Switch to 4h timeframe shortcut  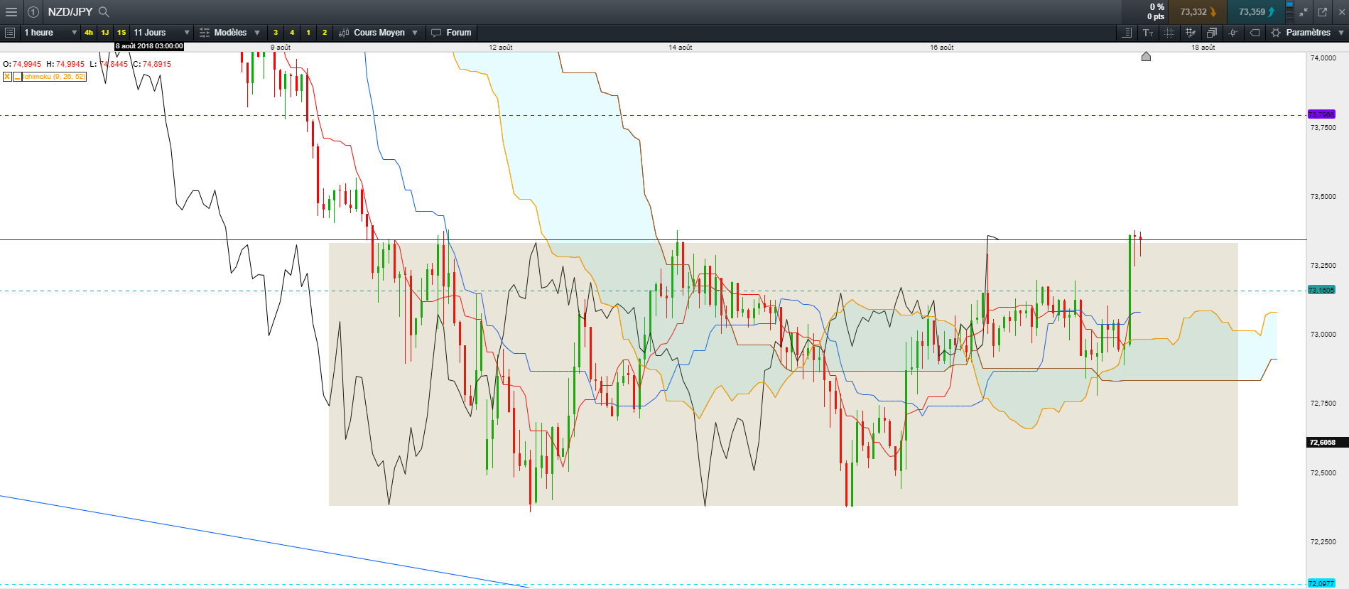tap(89, 33)
